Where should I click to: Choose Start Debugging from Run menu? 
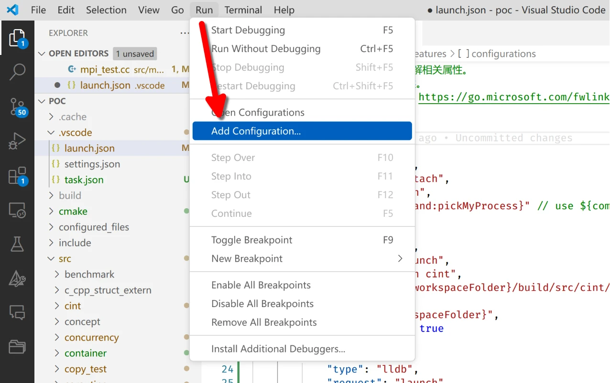[302, 30]
